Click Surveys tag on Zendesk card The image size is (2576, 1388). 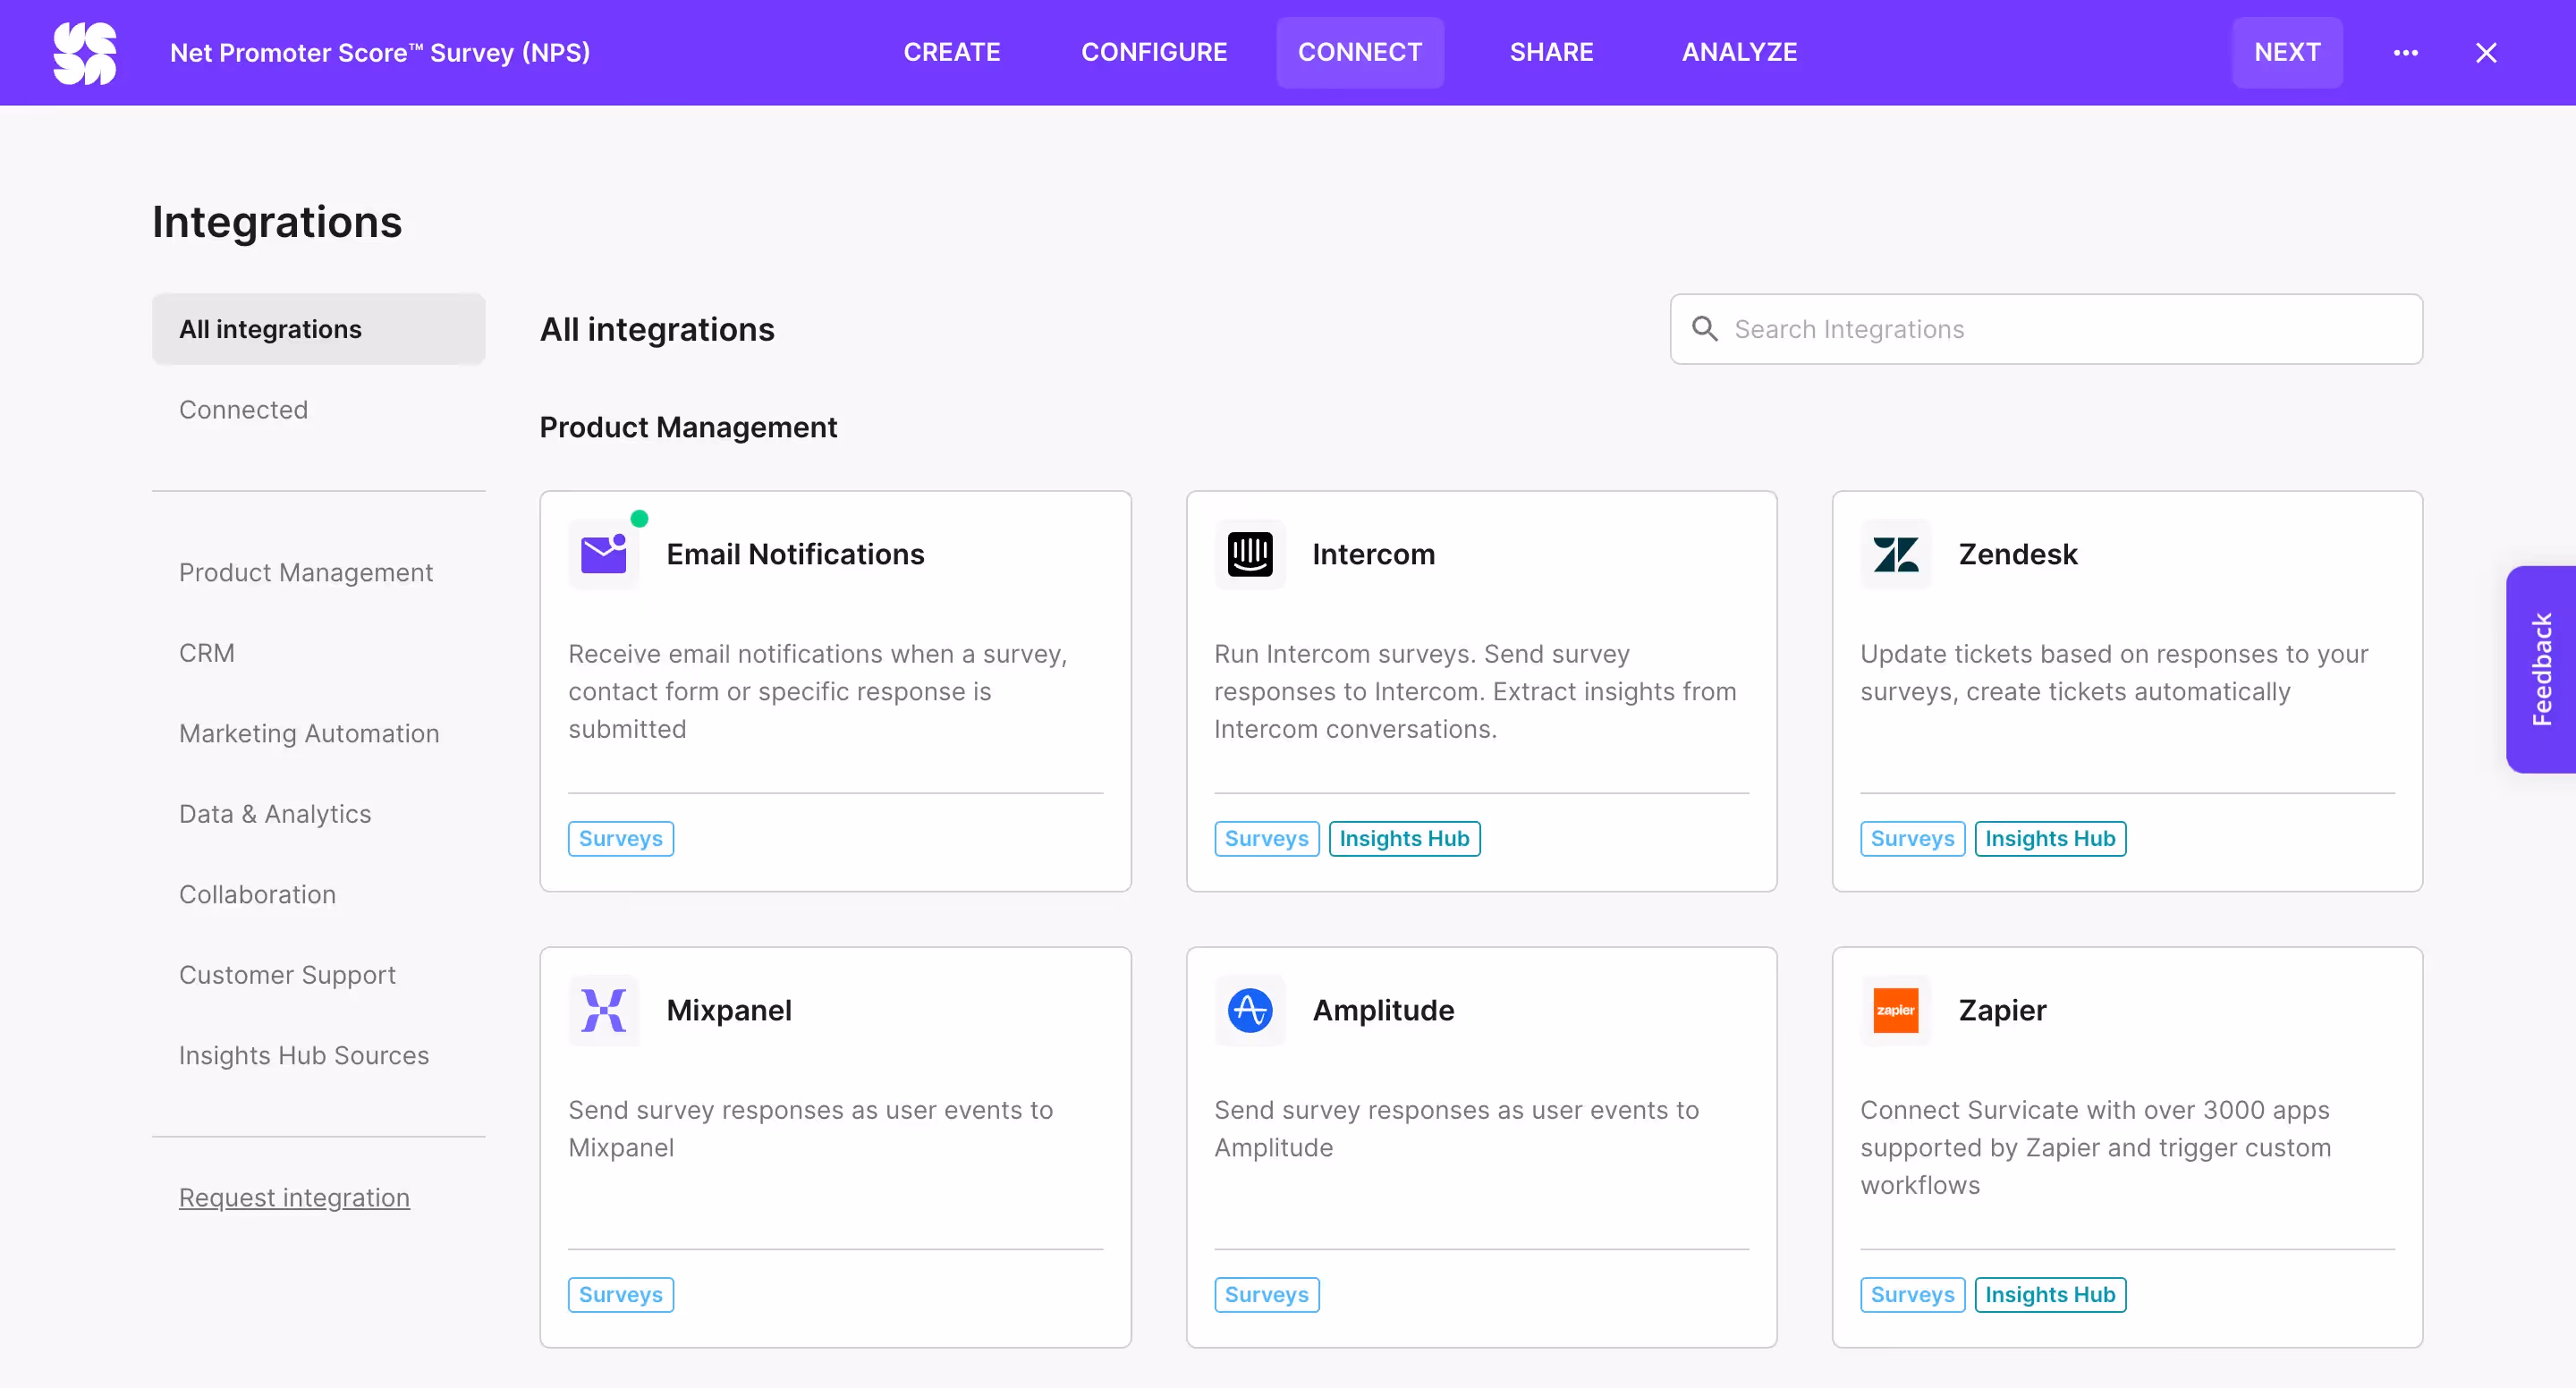click(x=1913, y=839)
